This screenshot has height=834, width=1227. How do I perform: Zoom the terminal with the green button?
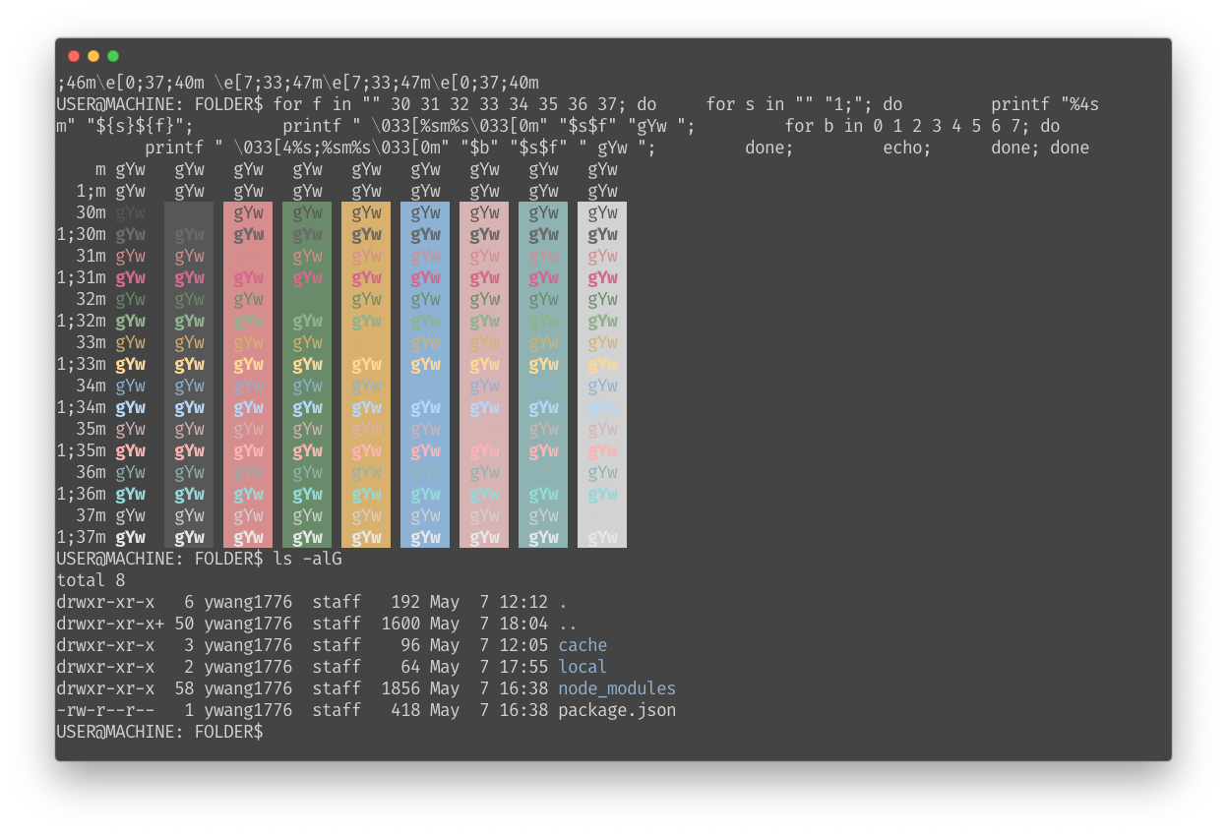tap(113, 56)
